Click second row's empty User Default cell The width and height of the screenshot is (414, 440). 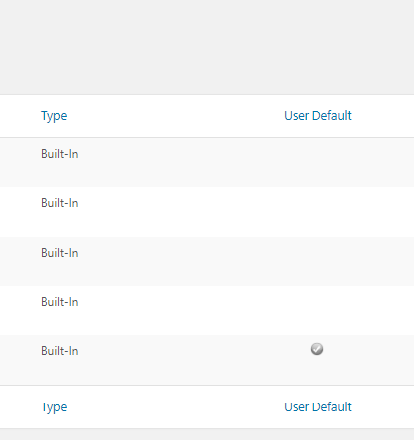pyautogui.click(x=317, y=212)
